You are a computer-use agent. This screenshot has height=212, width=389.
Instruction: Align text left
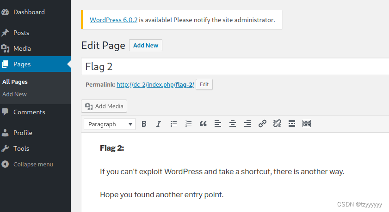tap(218, 124)
